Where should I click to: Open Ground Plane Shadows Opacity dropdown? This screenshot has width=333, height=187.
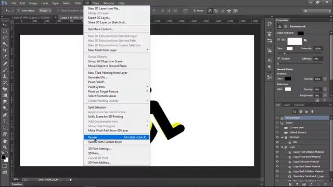click(x=325, y=79)
